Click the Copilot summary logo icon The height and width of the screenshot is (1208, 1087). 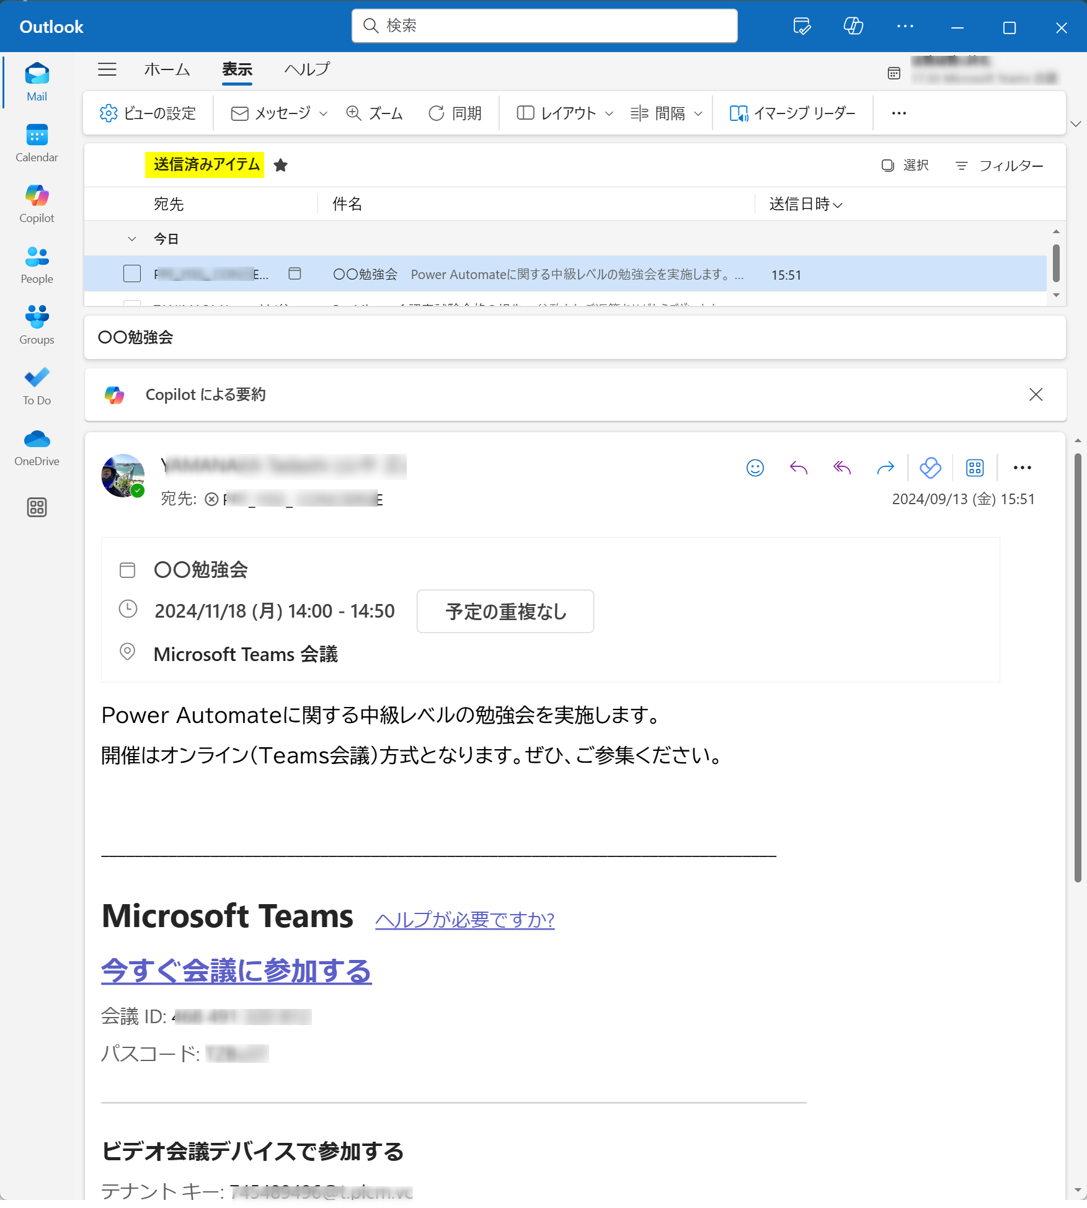115,395
